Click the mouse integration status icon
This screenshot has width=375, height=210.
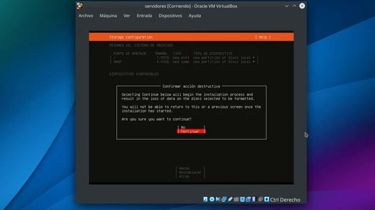coord(260,199)
